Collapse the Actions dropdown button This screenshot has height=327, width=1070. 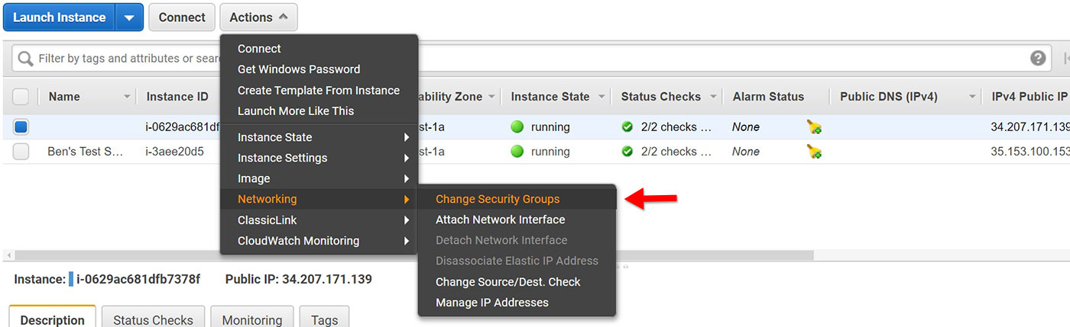[x=258, y=17]
